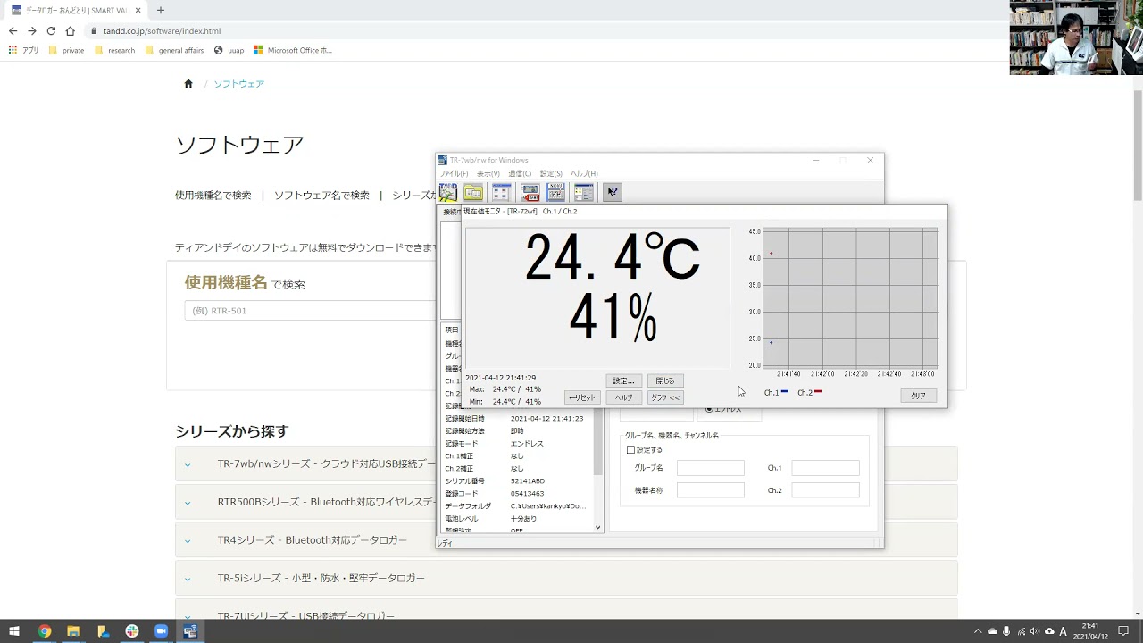Click the ヘルプ button in monitor

click(623, 397)
